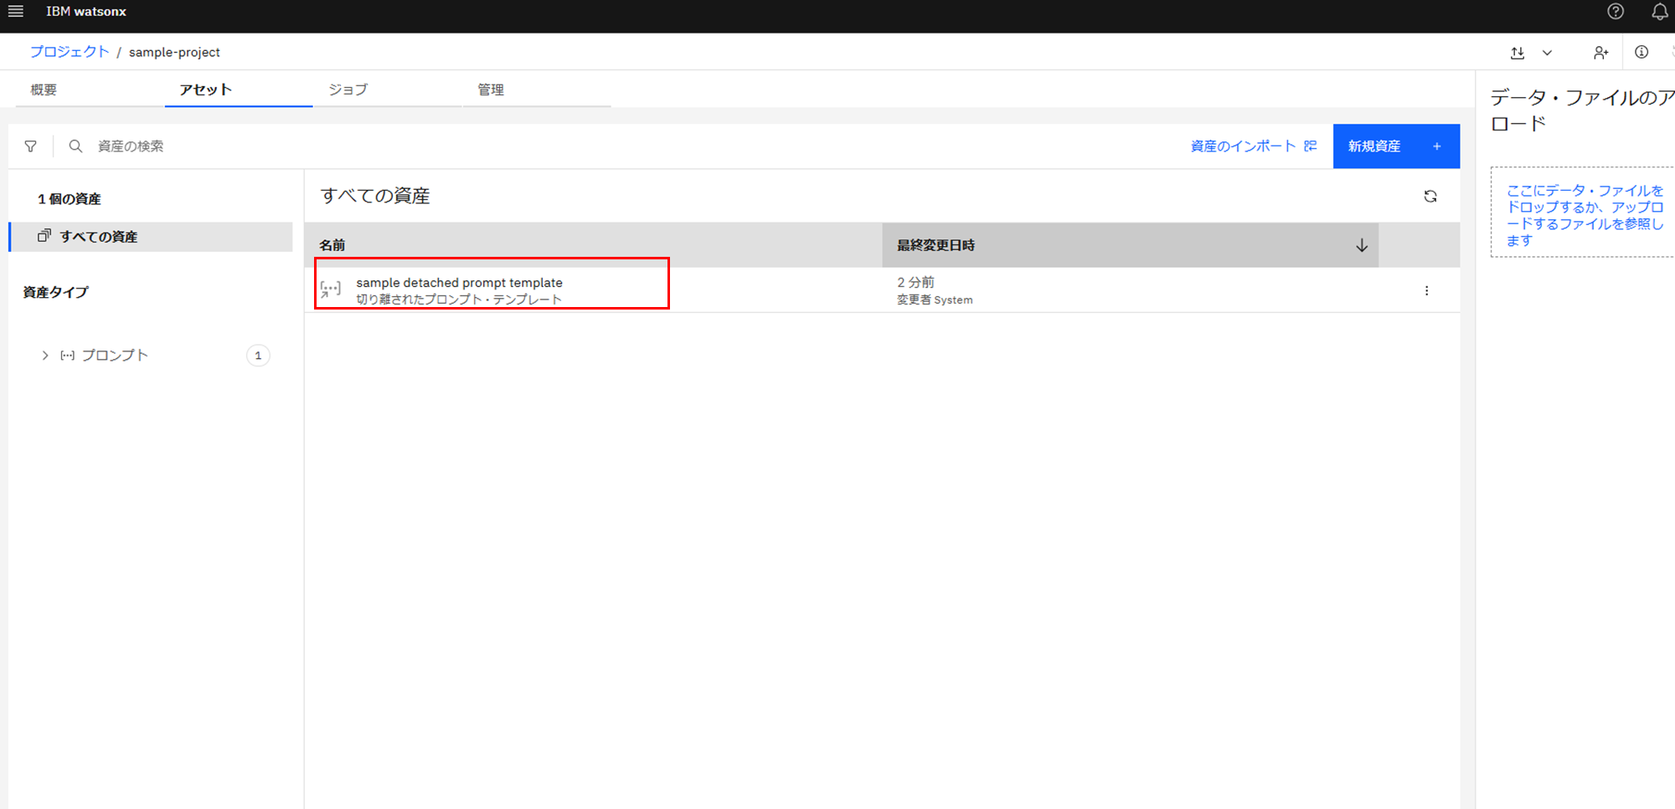The width and height of the screenshot is (1675, 809).
Task: Open sample detached prompt template asset
Action: [x=459, y=283]
